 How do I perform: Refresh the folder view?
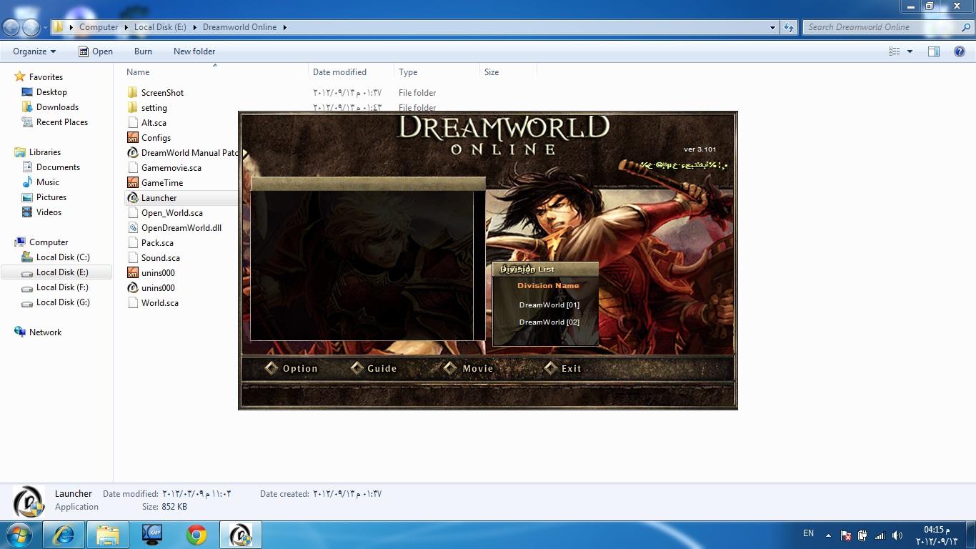pyautogui.click(x=789, y=27)
